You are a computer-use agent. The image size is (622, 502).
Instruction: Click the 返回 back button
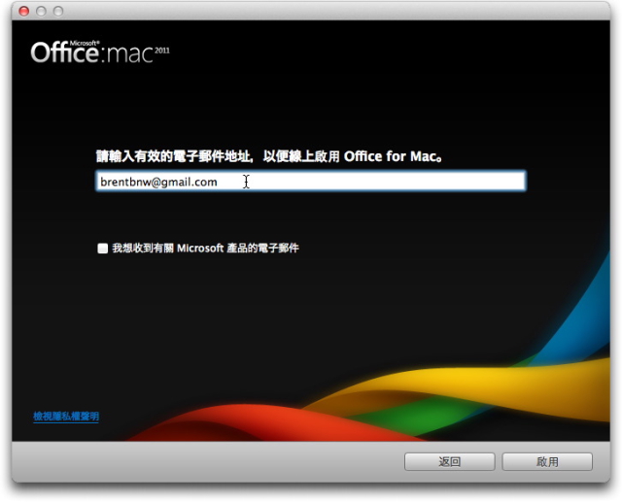[449, 461]
